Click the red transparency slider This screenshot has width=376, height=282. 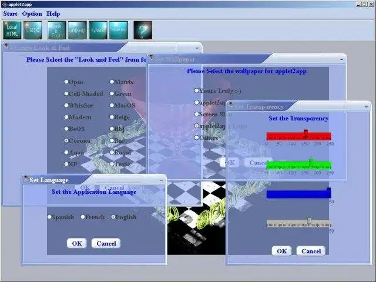pos(299,136)
